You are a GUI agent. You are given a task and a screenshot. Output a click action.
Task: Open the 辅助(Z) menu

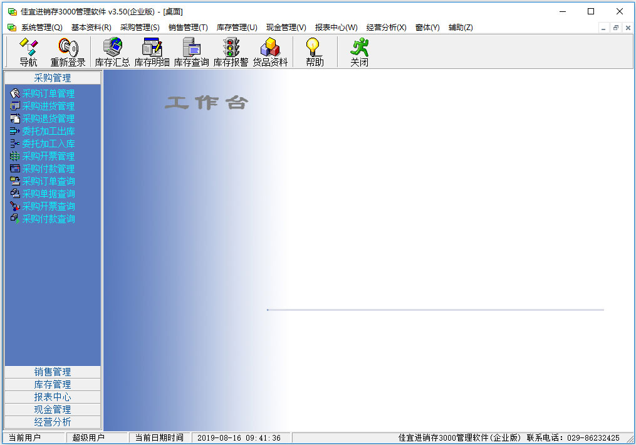pyautogui.click(x=461, y=28)
